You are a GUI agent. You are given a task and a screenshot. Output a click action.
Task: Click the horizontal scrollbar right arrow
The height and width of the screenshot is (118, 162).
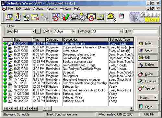point(132,108)
